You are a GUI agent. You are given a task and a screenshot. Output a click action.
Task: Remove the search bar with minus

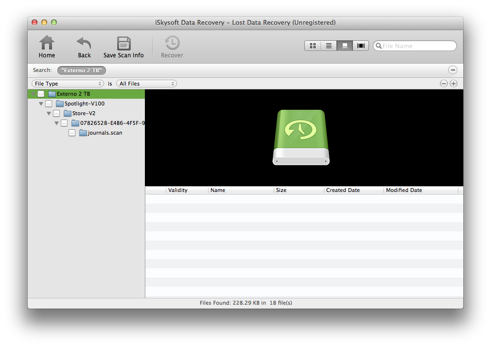click(453, 70)
